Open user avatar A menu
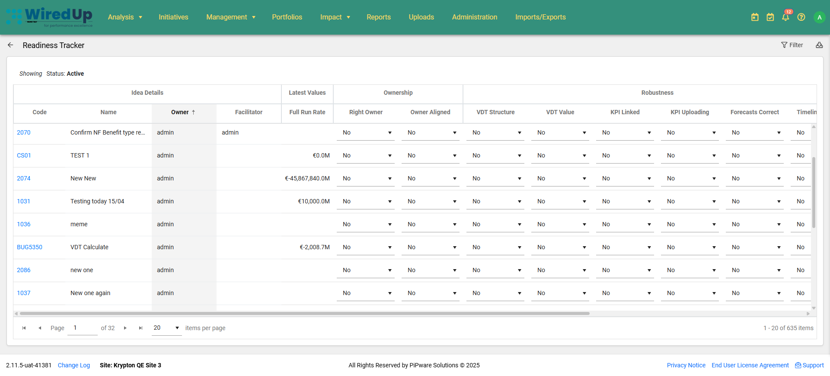 click(819, 17)
